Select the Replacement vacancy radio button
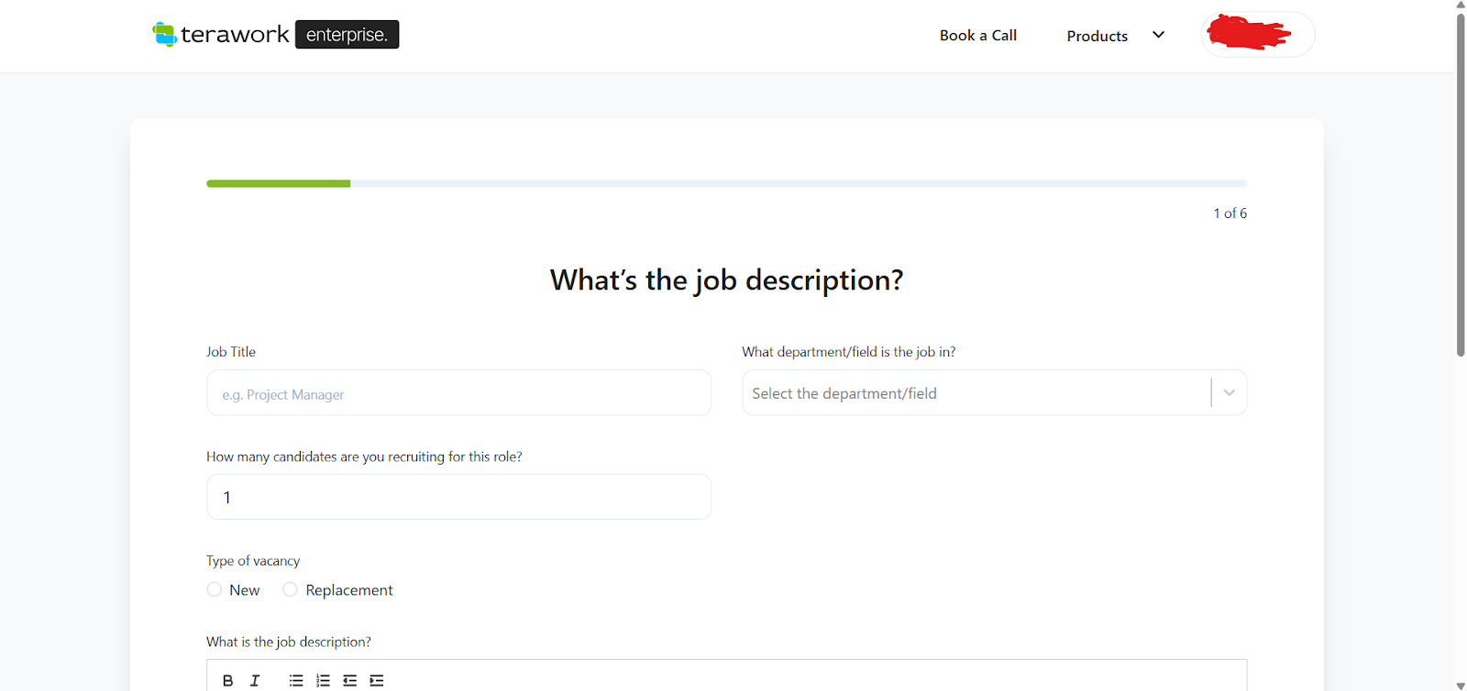1467x691 pixels. tap(291, 589)
